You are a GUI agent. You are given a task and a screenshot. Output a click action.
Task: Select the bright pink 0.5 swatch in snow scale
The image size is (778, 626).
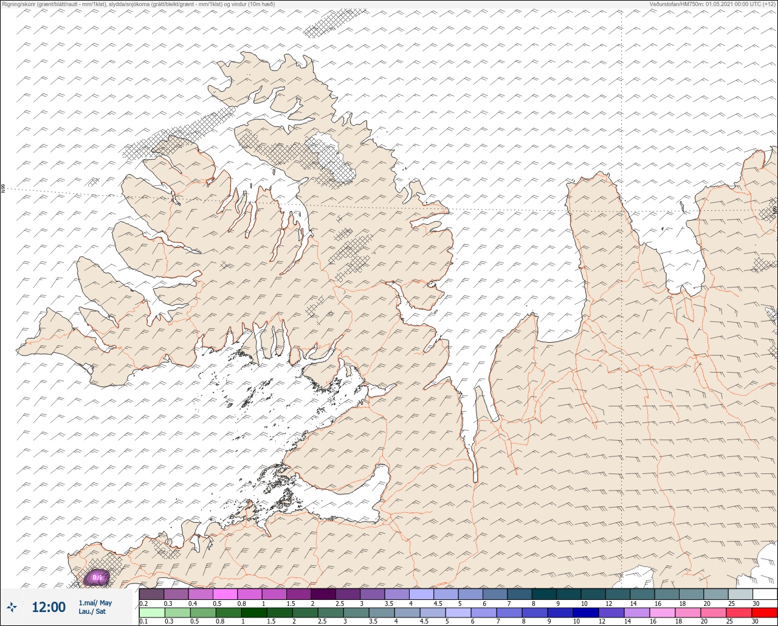pos(225,594)
